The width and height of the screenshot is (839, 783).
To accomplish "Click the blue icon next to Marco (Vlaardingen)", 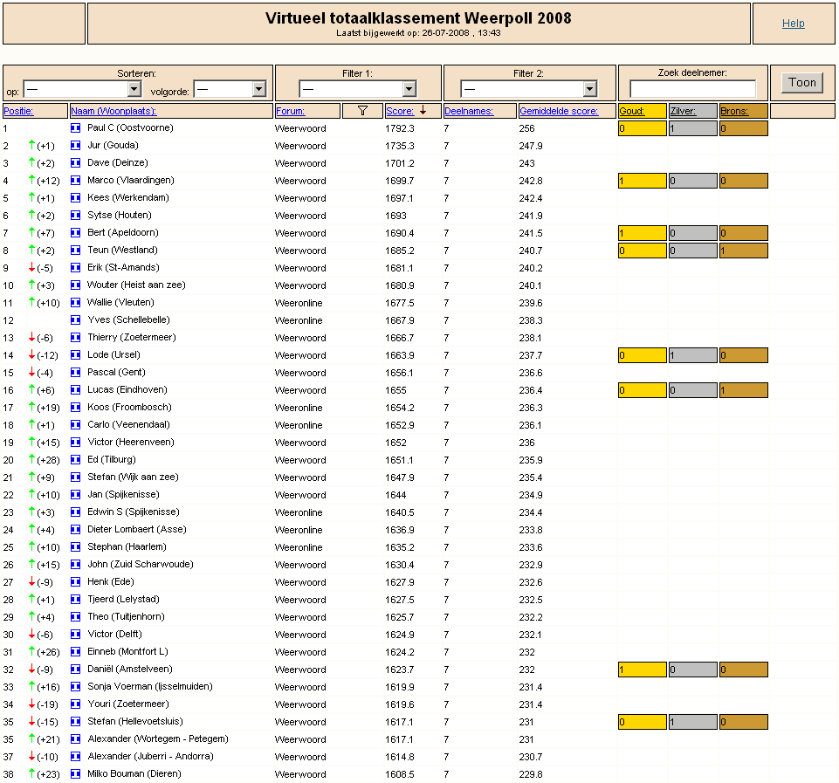I will click(x=75, y=181).
